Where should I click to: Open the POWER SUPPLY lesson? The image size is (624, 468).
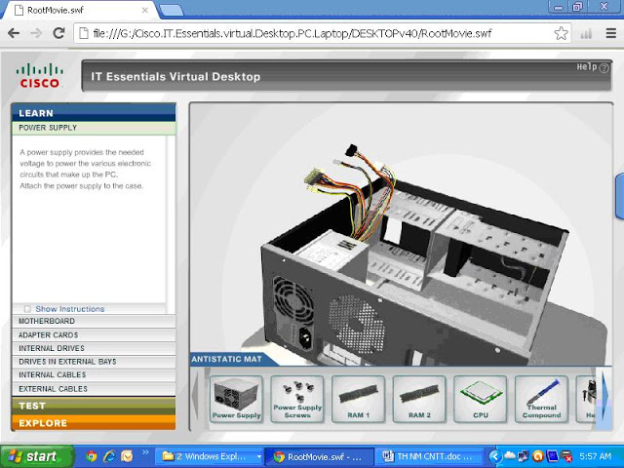pyautogui.click(x=94, y=128)
